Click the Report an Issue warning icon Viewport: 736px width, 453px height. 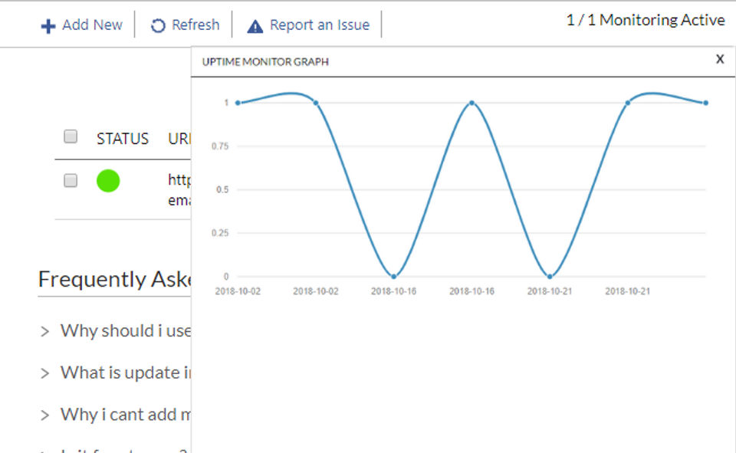point(255,26)
